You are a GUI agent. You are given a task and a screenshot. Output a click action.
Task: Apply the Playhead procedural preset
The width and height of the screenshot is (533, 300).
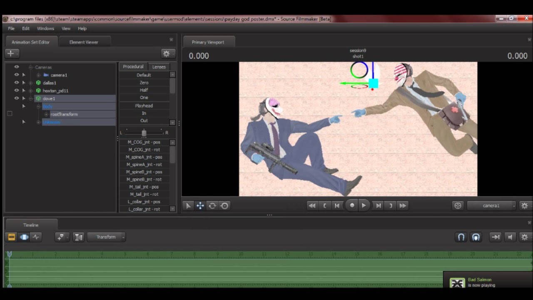(144, 106)
